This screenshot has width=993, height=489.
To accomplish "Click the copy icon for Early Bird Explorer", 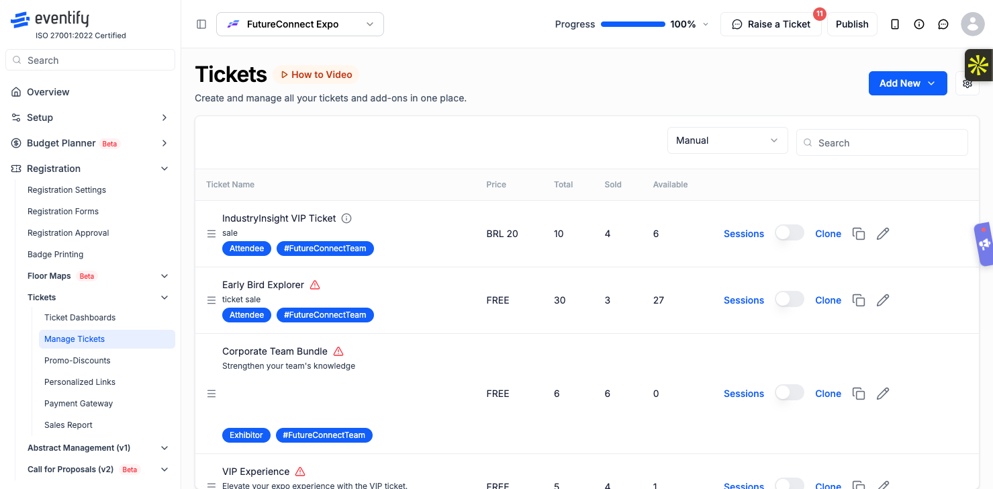I will pyautogui.click(x=859, y=300).
